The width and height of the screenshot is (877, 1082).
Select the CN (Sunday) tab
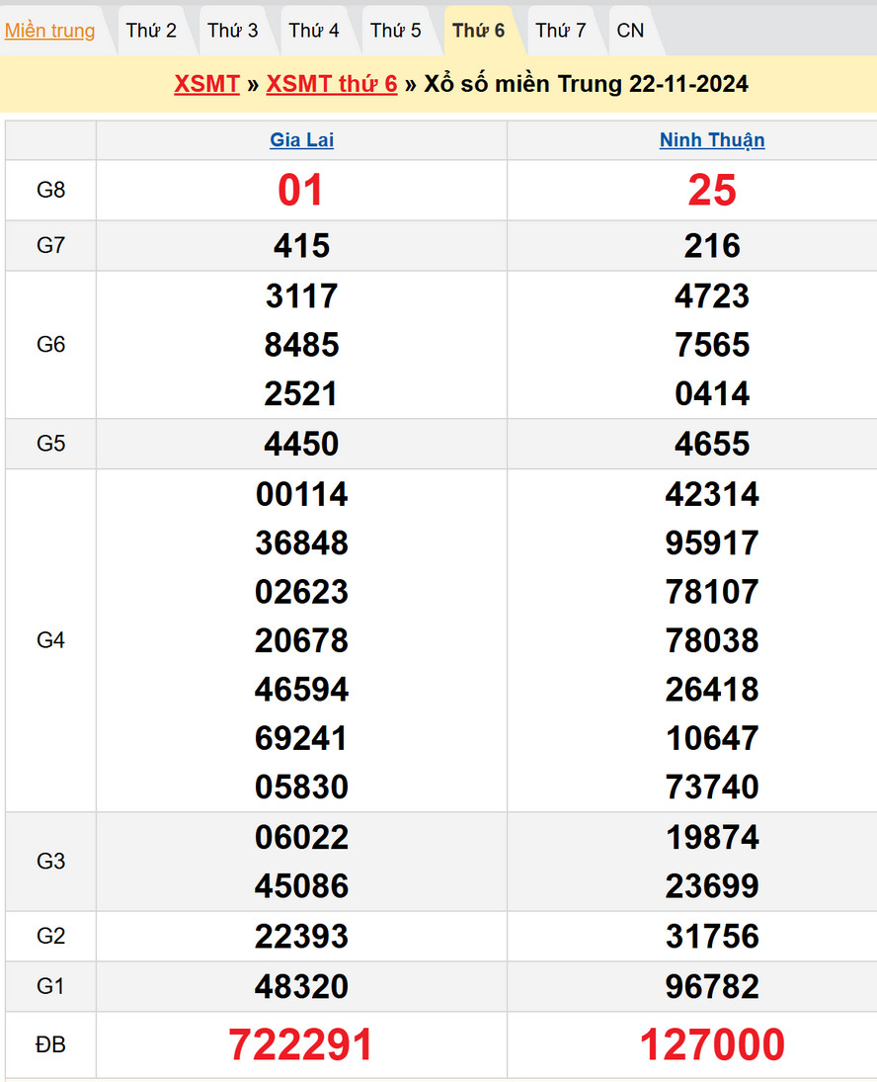tap(630, 31)
